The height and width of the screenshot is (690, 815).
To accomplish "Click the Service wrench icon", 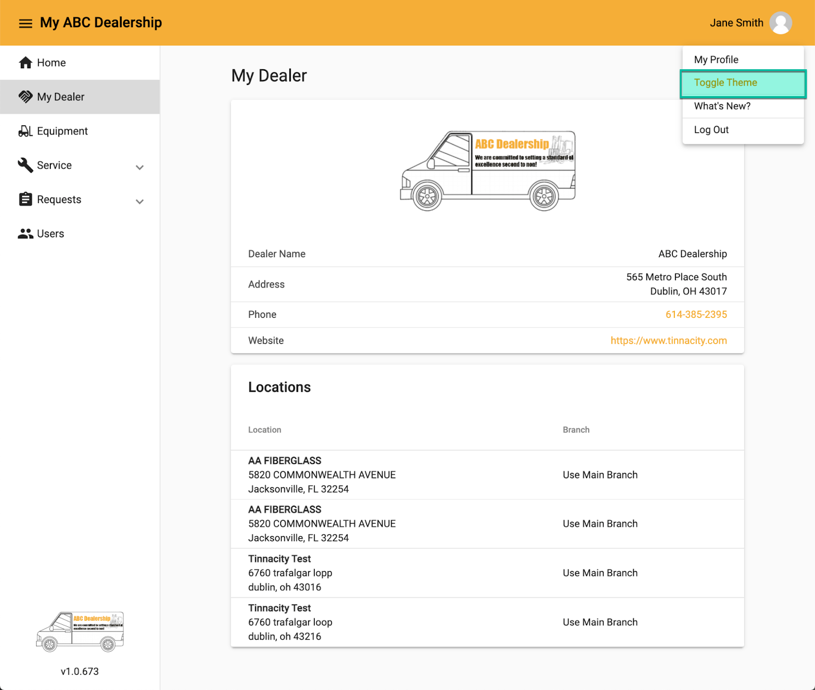I will 25,165.
